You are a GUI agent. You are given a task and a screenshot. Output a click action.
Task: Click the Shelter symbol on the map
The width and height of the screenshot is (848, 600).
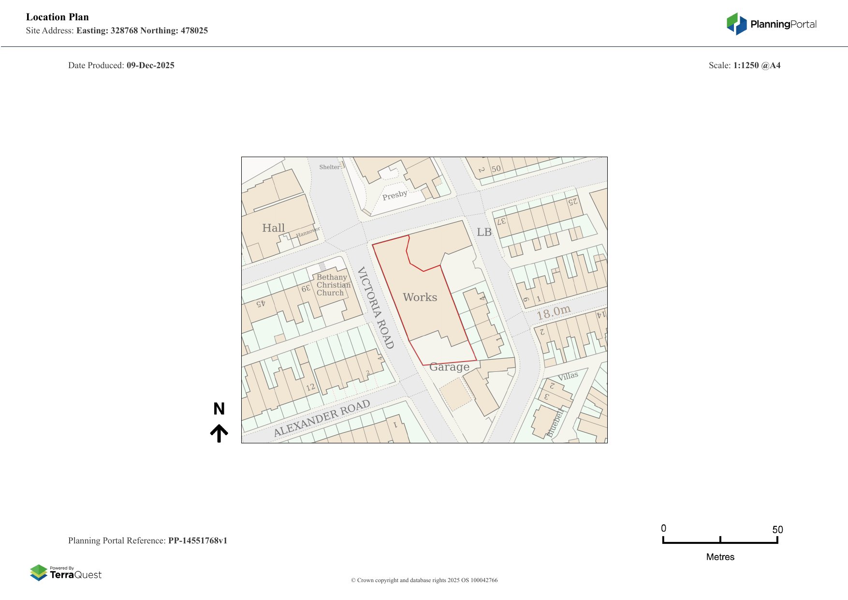point(330,166)
